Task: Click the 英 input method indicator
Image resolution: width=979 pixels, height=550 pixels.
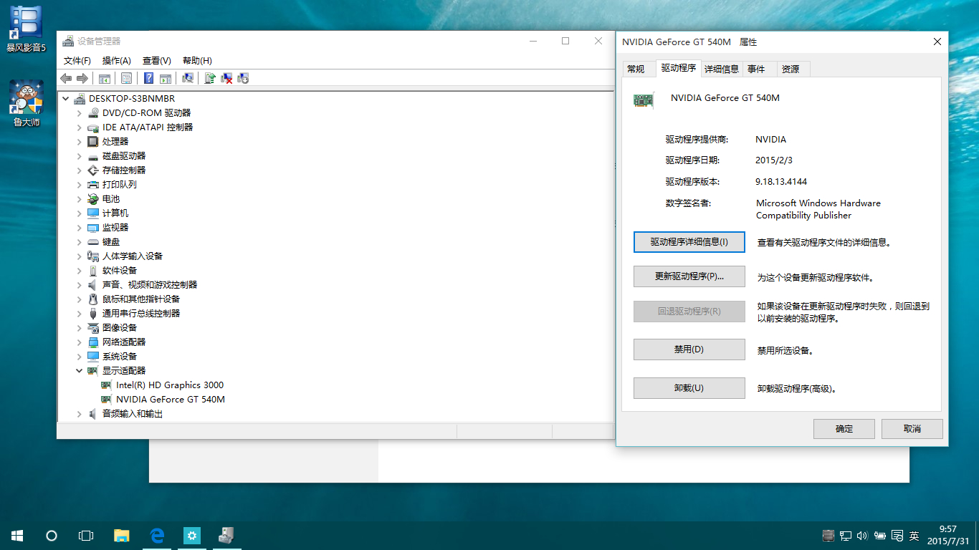Action: [914, 535]
